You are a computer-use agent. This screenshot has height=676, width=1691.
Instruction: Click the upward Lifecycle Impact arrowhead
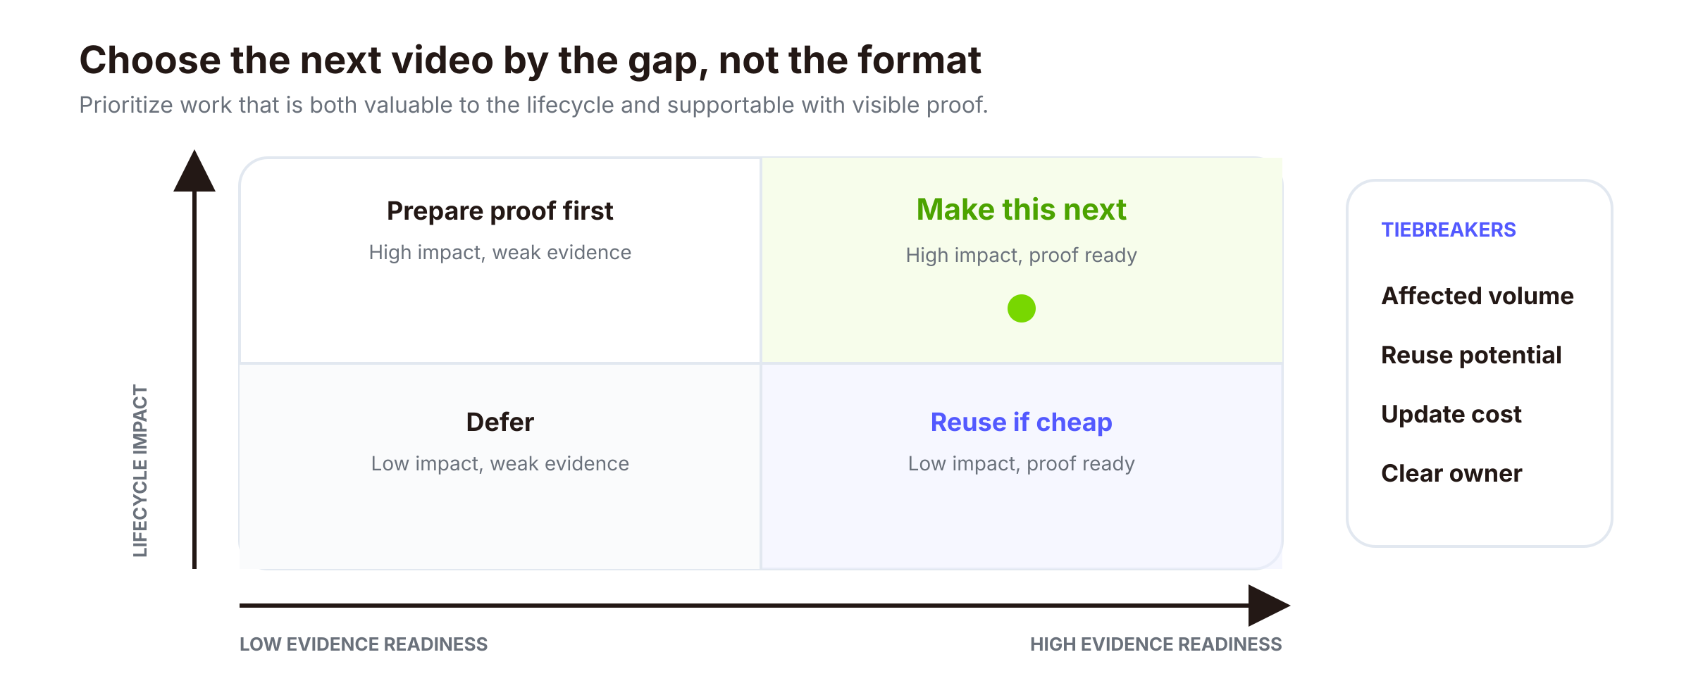pyautogui.click(x=194, y=170)
